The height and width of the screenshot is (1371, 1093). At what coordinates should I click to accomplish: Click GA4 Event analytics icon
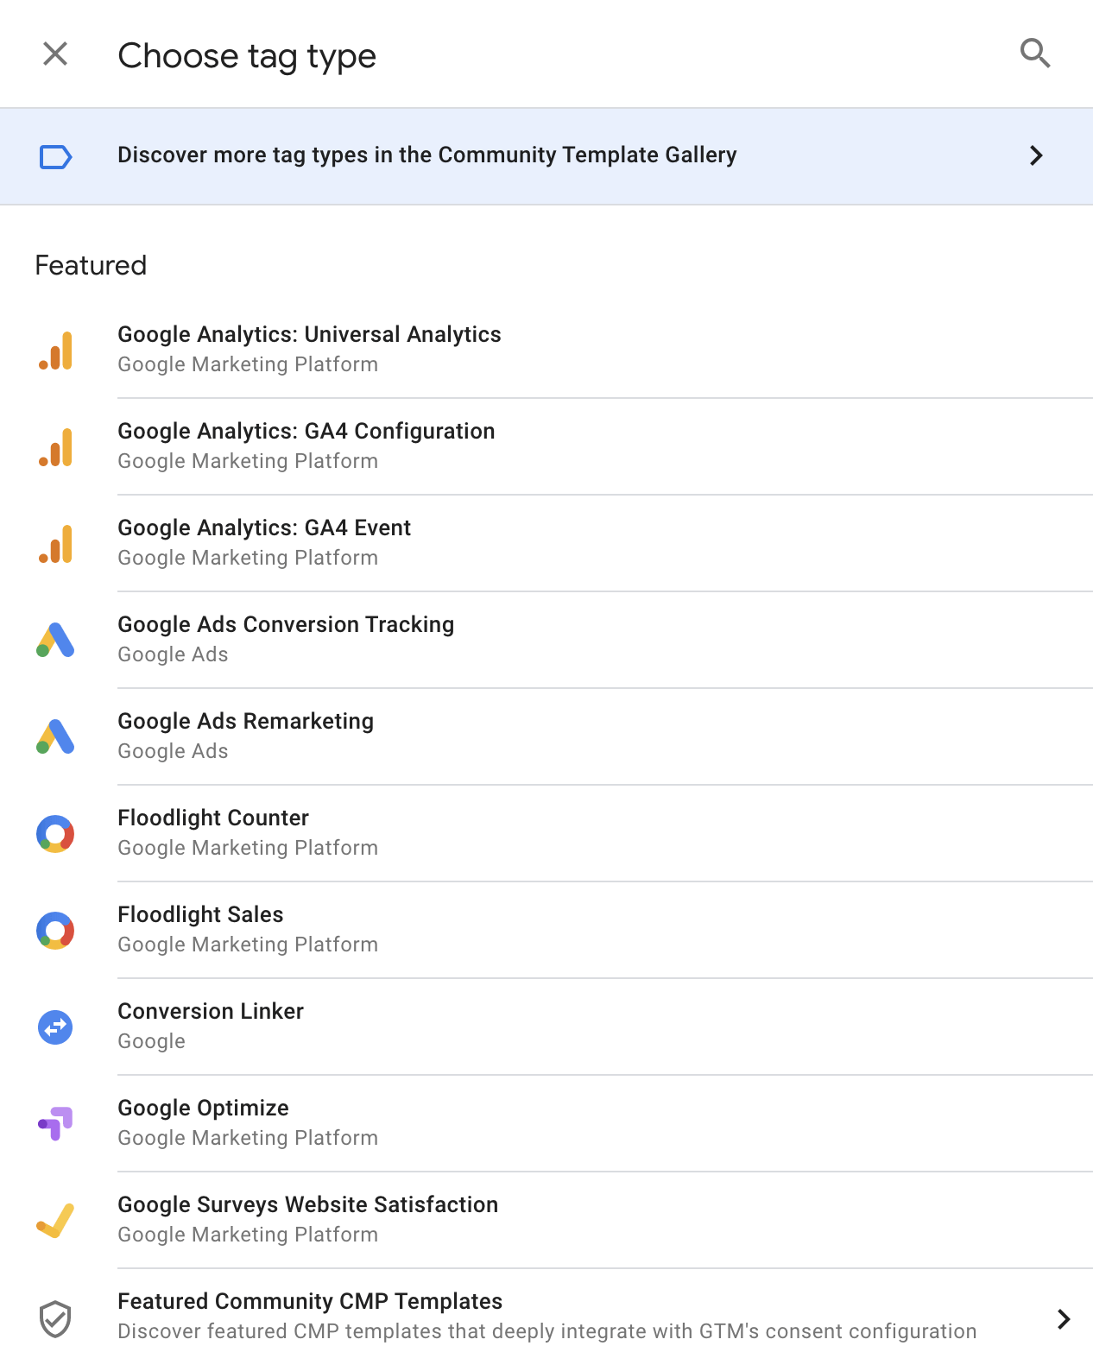click(x=55, y=544)
